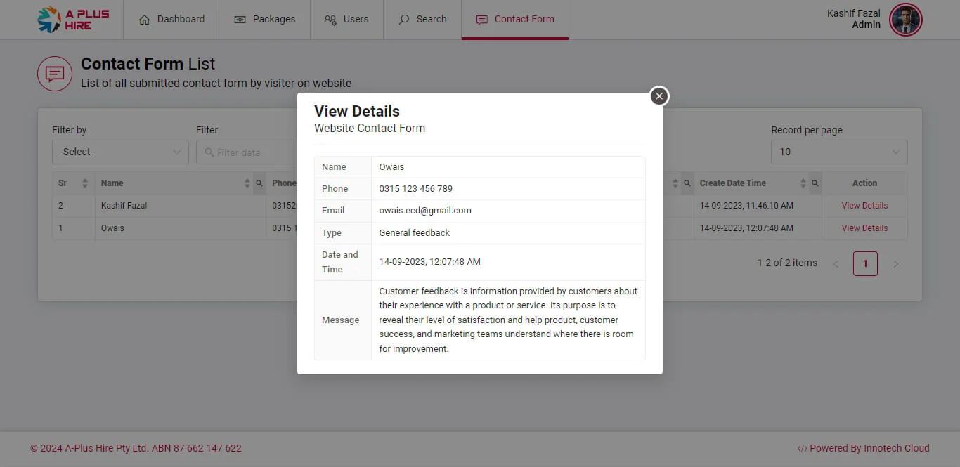Open the Filter by dropdown
Image resolution: width=960 pixels, height=467 pixels.
(120, 152)
